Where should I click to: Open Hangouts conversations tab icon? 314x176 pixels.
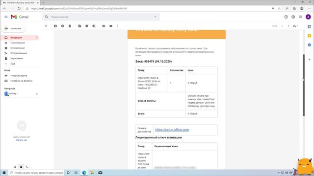coord(21,167)
